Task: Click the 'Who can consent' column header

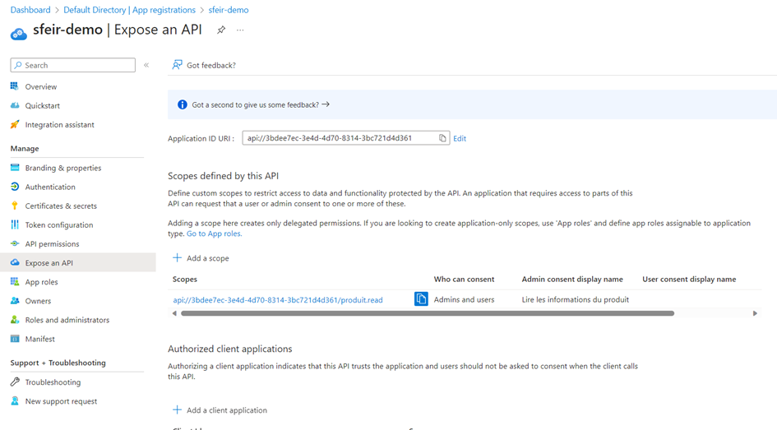Action: tap(464, 279)
